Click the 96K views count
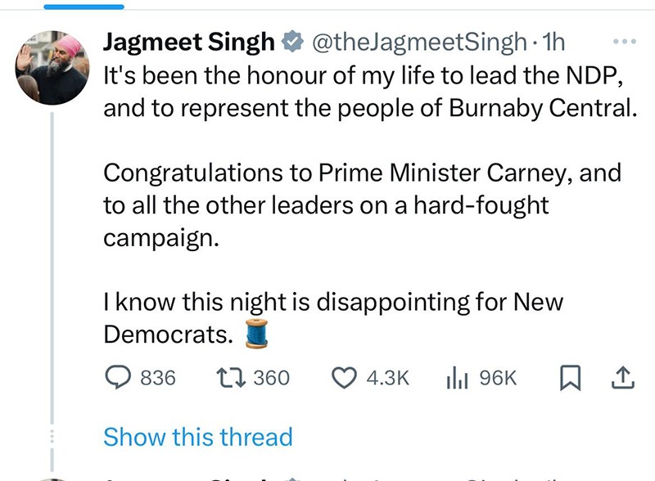Viewport: 655px width, 481px height. click(498, 377)
